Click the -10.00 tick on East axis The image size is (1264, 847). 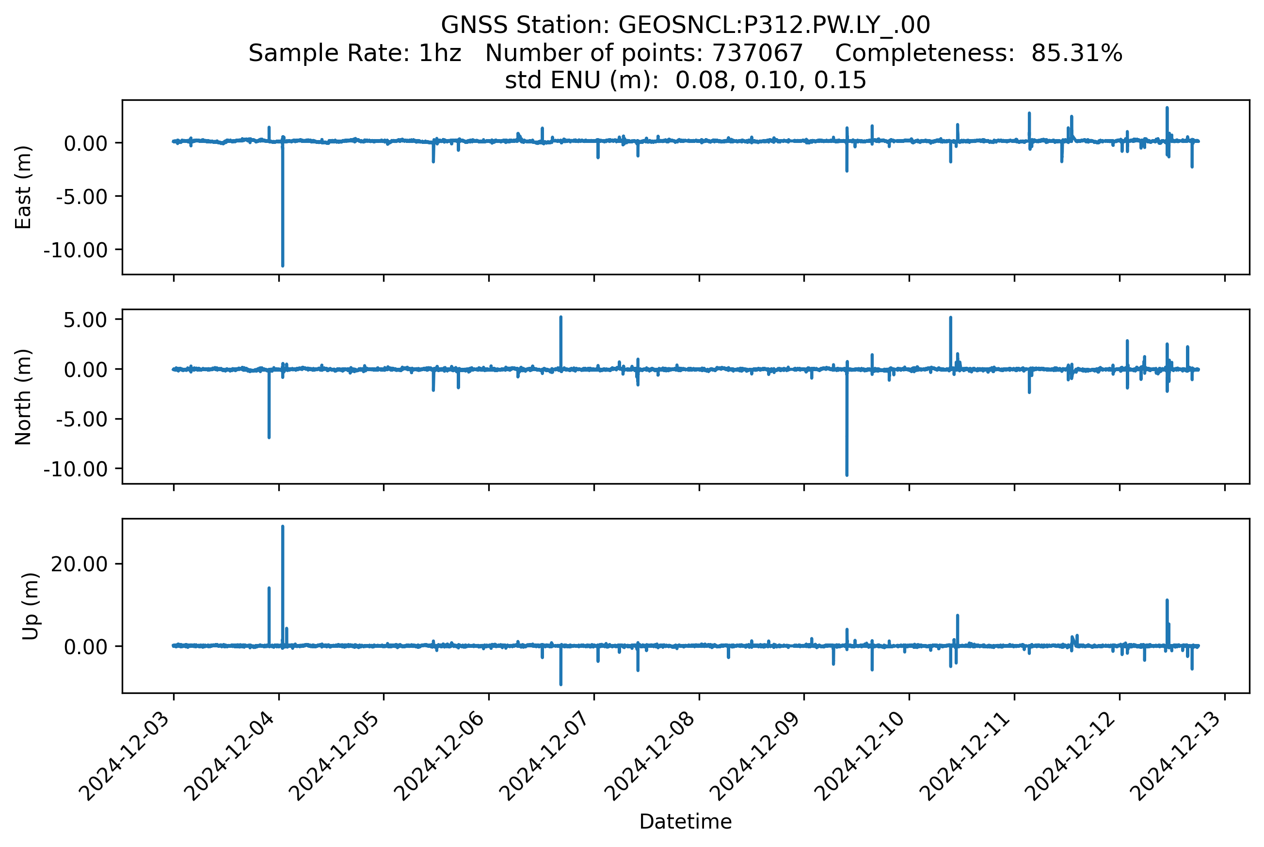76,250
